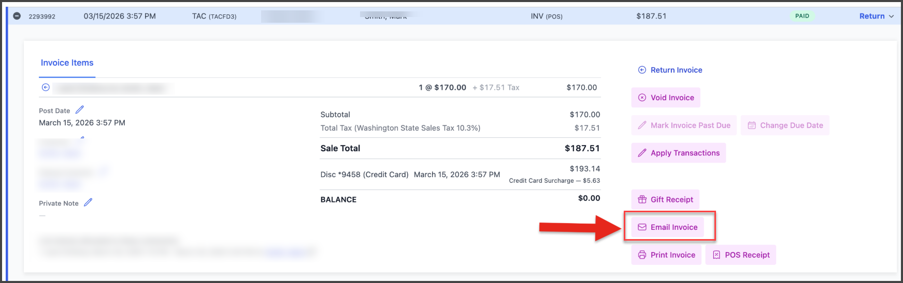Edit Private Note with pencil icon

tap(88, 202)
